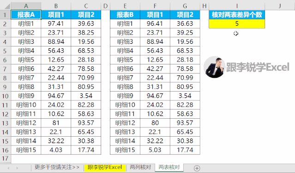295x173 pixels.
Task: Select column J header
Action: [280, 6]
